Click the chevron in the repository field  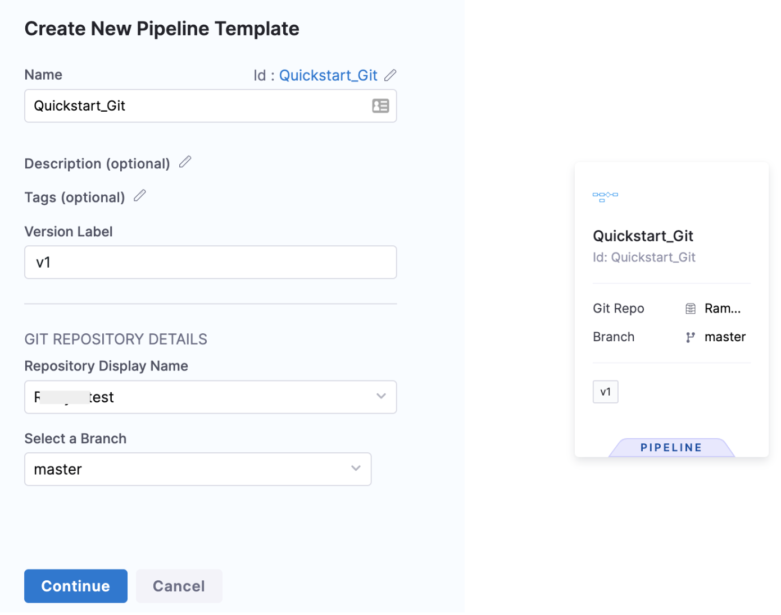381,397
